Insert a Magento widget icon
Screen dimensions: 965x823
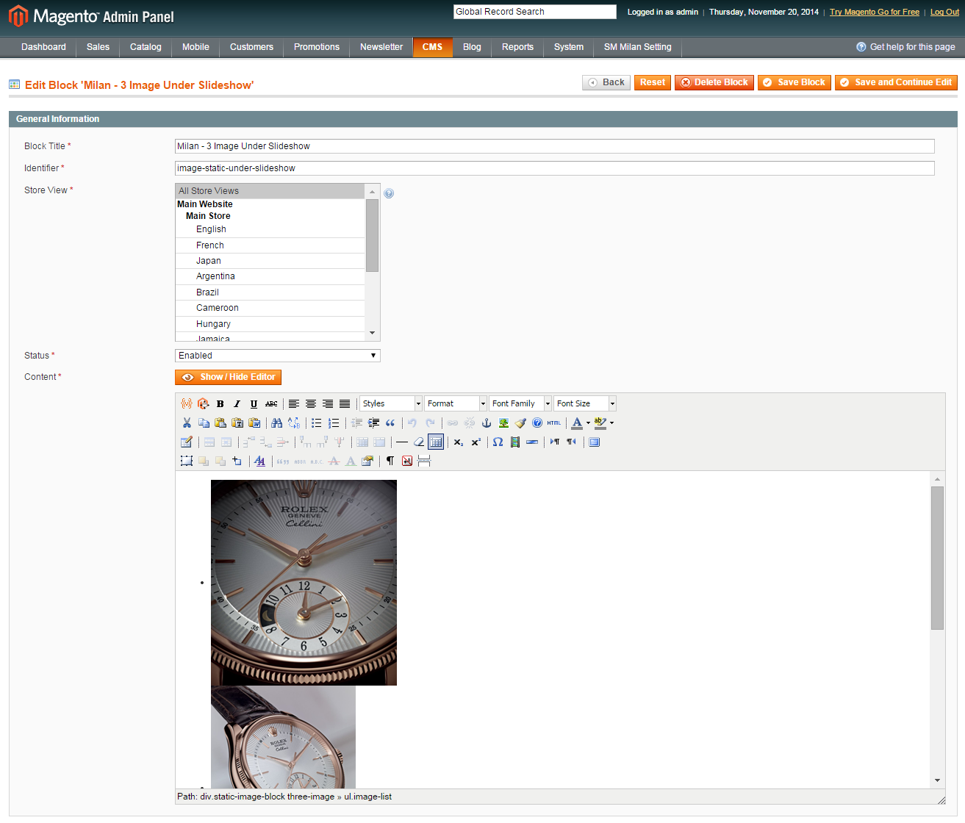(x=204, y=403)
